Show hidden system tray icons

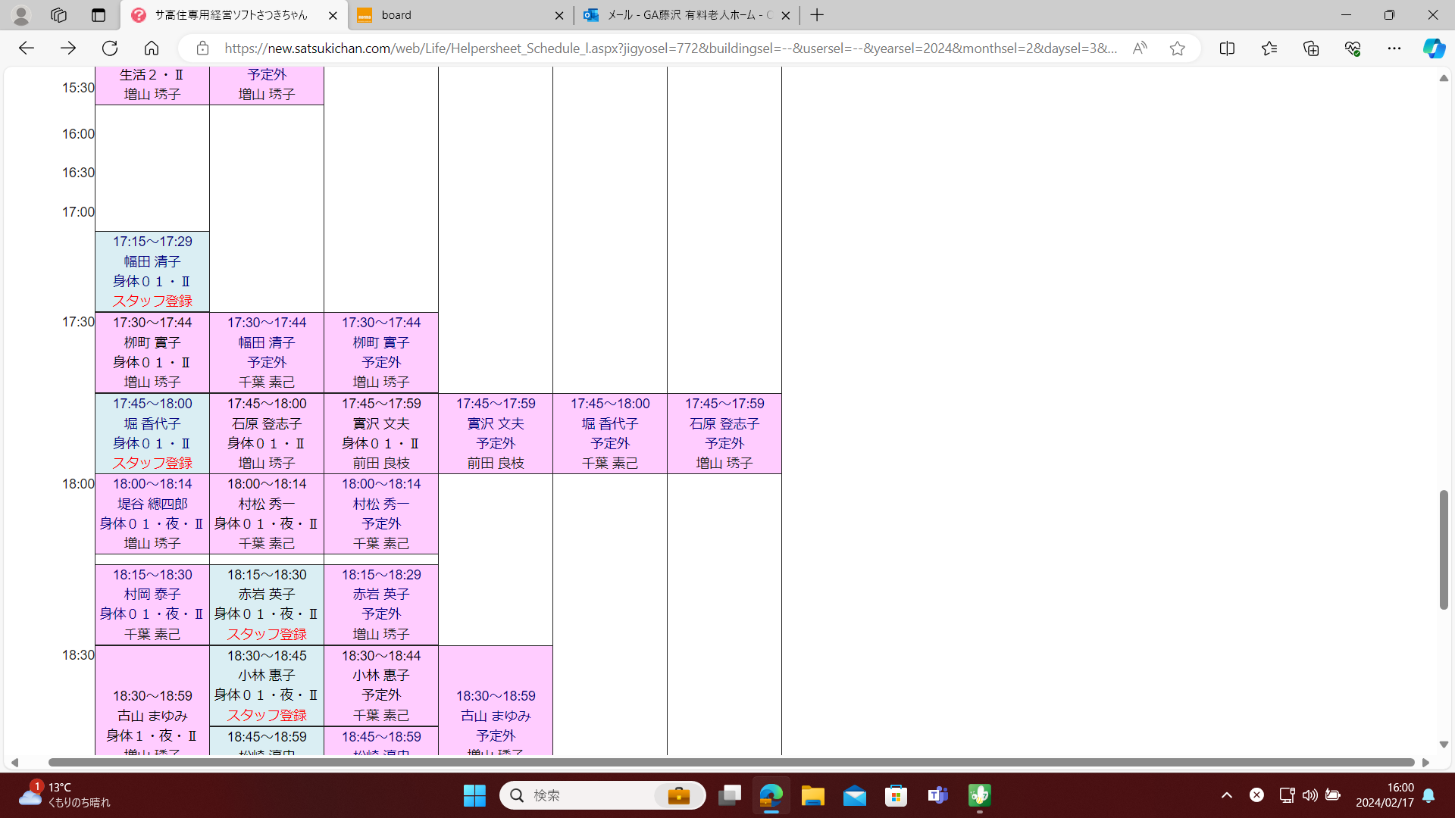click(x=1226, y=795)
